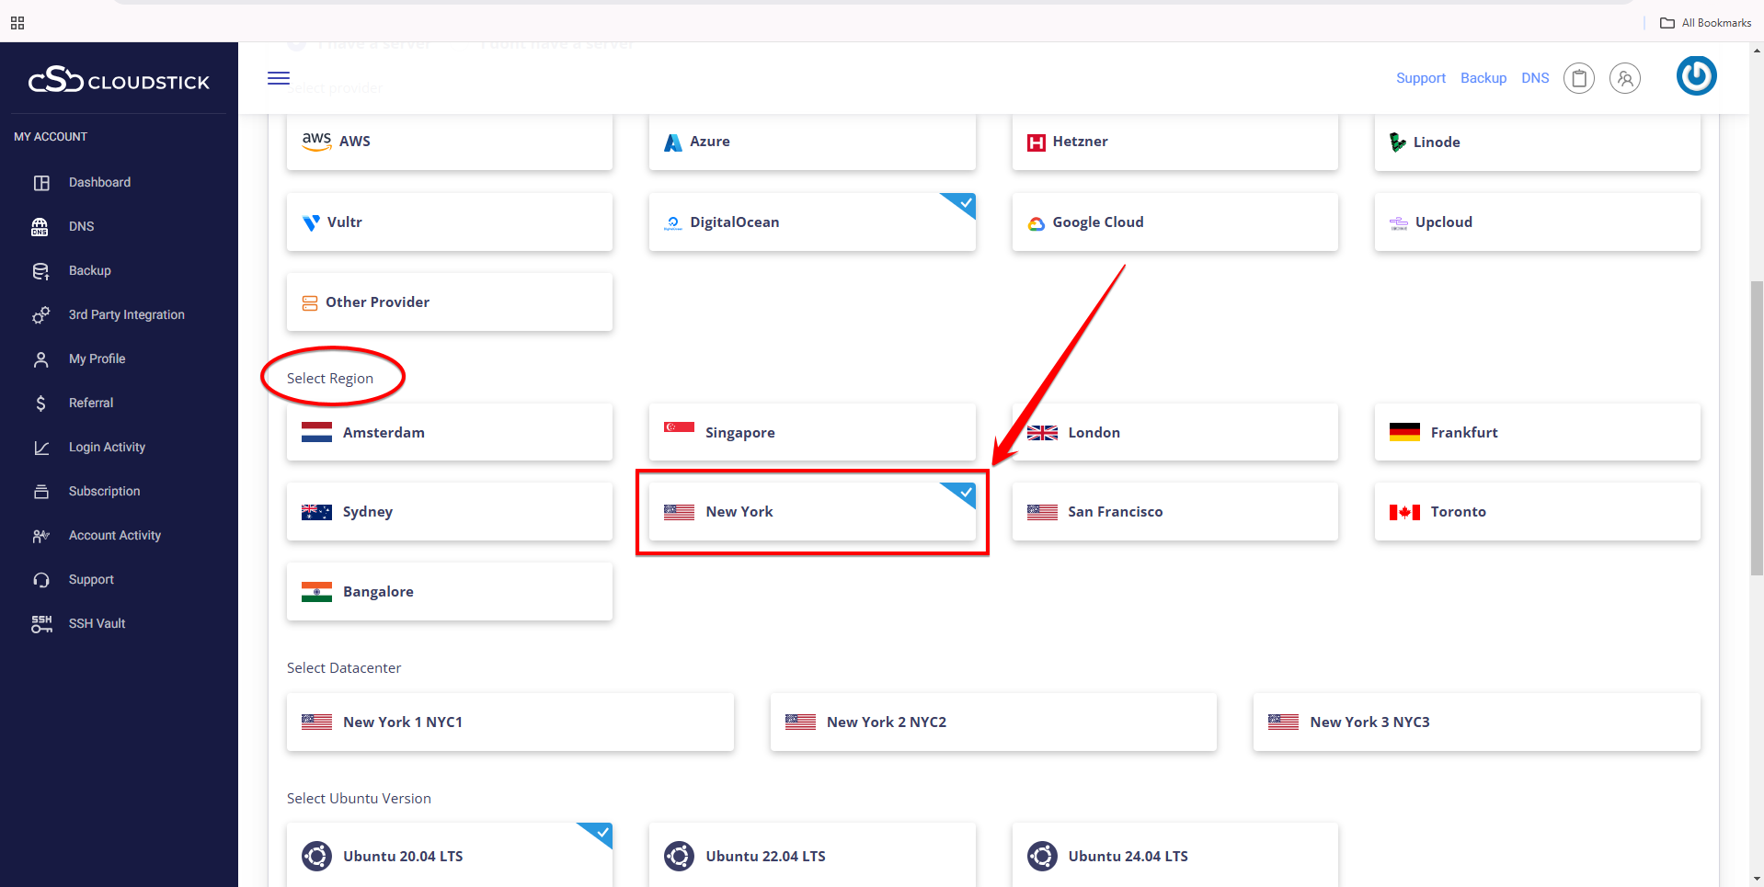Select AWS as provider
The width and height of the screenshot is (1764, 887).
(449, 142)
